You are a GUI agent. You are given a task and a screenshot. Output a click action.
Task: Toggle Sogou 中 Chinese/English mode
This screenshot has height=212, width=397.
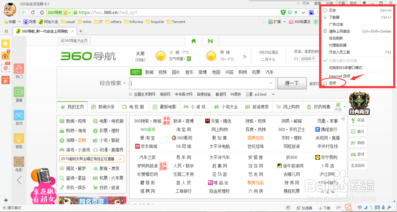pyautogui.click(x=360, y=208)
